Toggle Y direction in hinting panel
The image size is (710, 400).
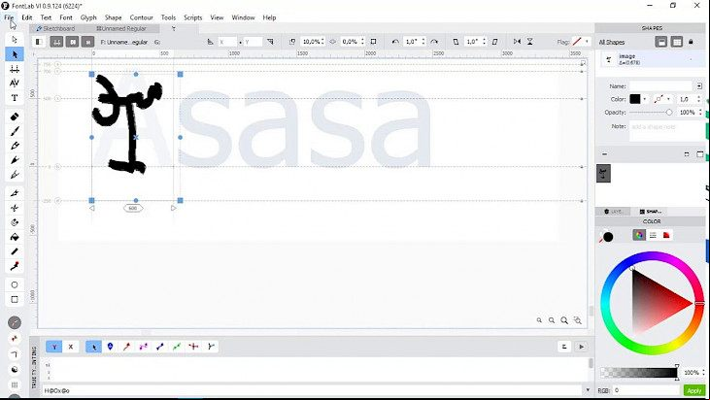click(x=53, y=347)
